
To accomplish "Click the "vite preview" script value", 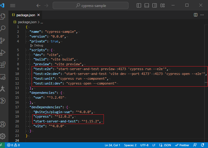I will click(68, 64).
